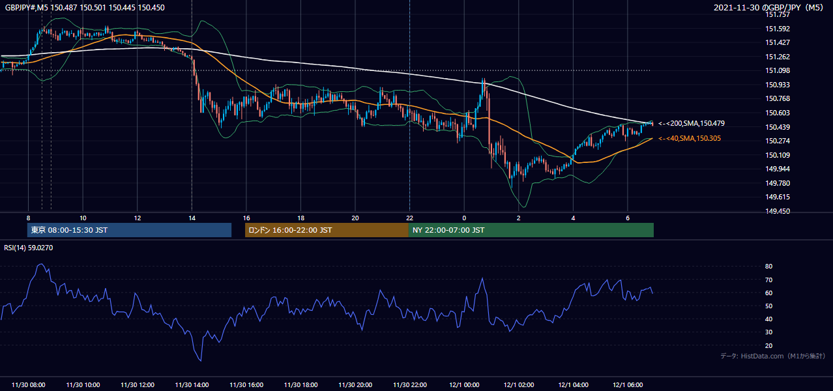Viewport: 833px width, 391px height.
Task: Click the 11/30 08:00 date label
Action: (x=29, y=385)
